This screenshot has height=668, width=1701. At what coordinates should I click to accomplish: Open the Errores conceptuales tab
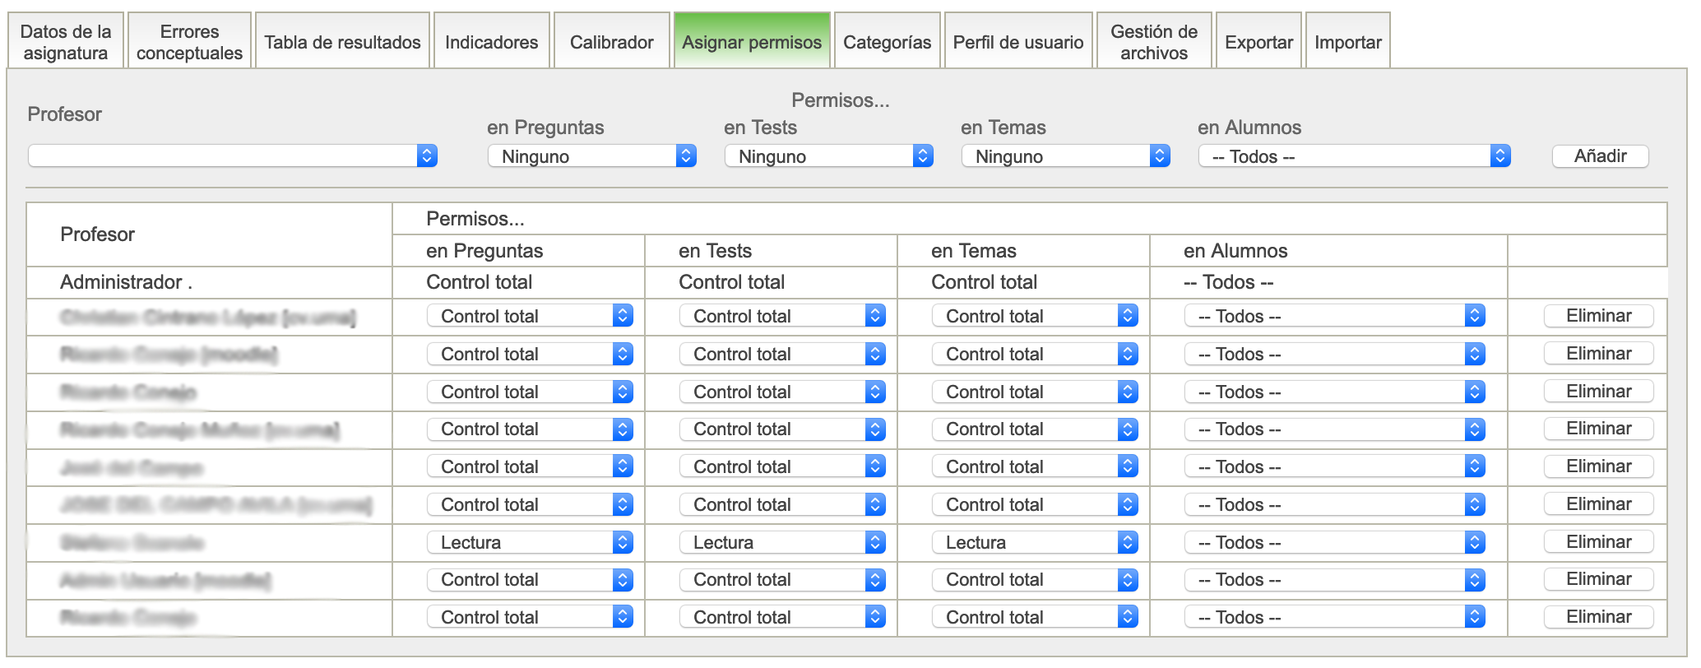189,42
